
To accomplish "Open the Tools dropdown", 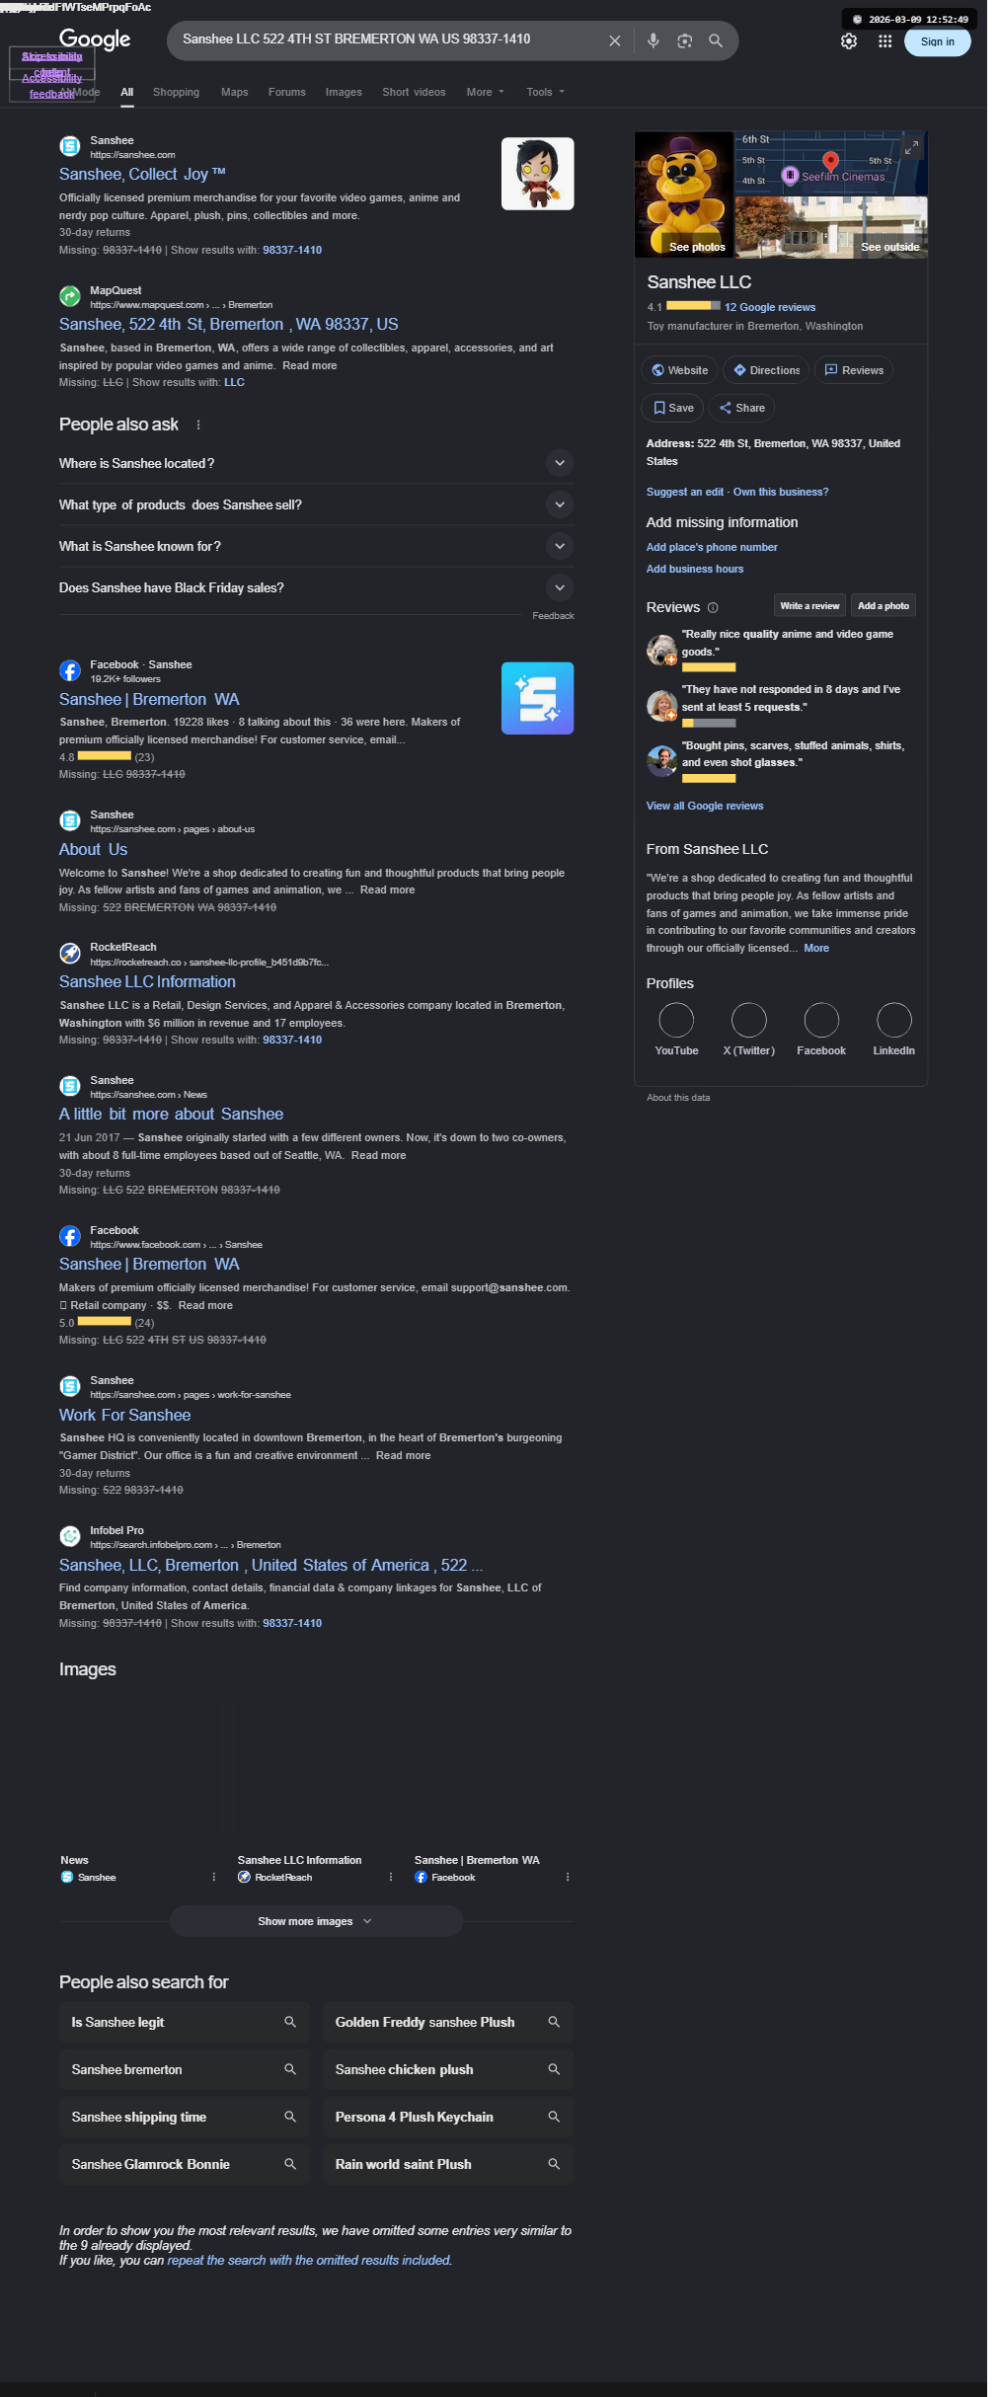I will (545, 92).
